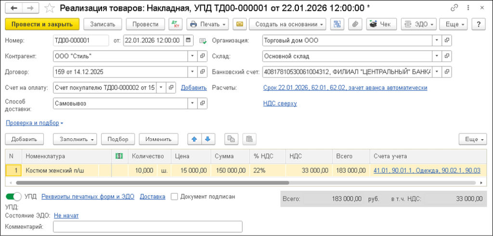Check the Документ подписан checkbox
The height and width of the screenshot is (236, 493).
point(174,197)
